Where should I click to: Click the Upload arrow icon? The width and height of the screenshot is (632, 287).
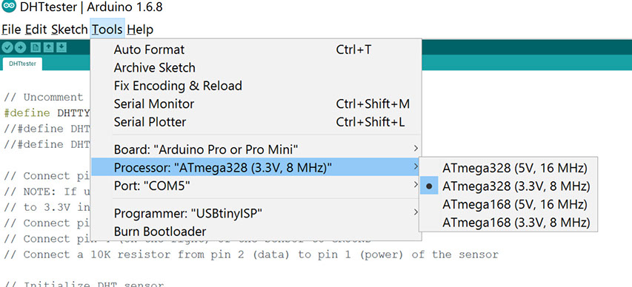click(20, 47)
